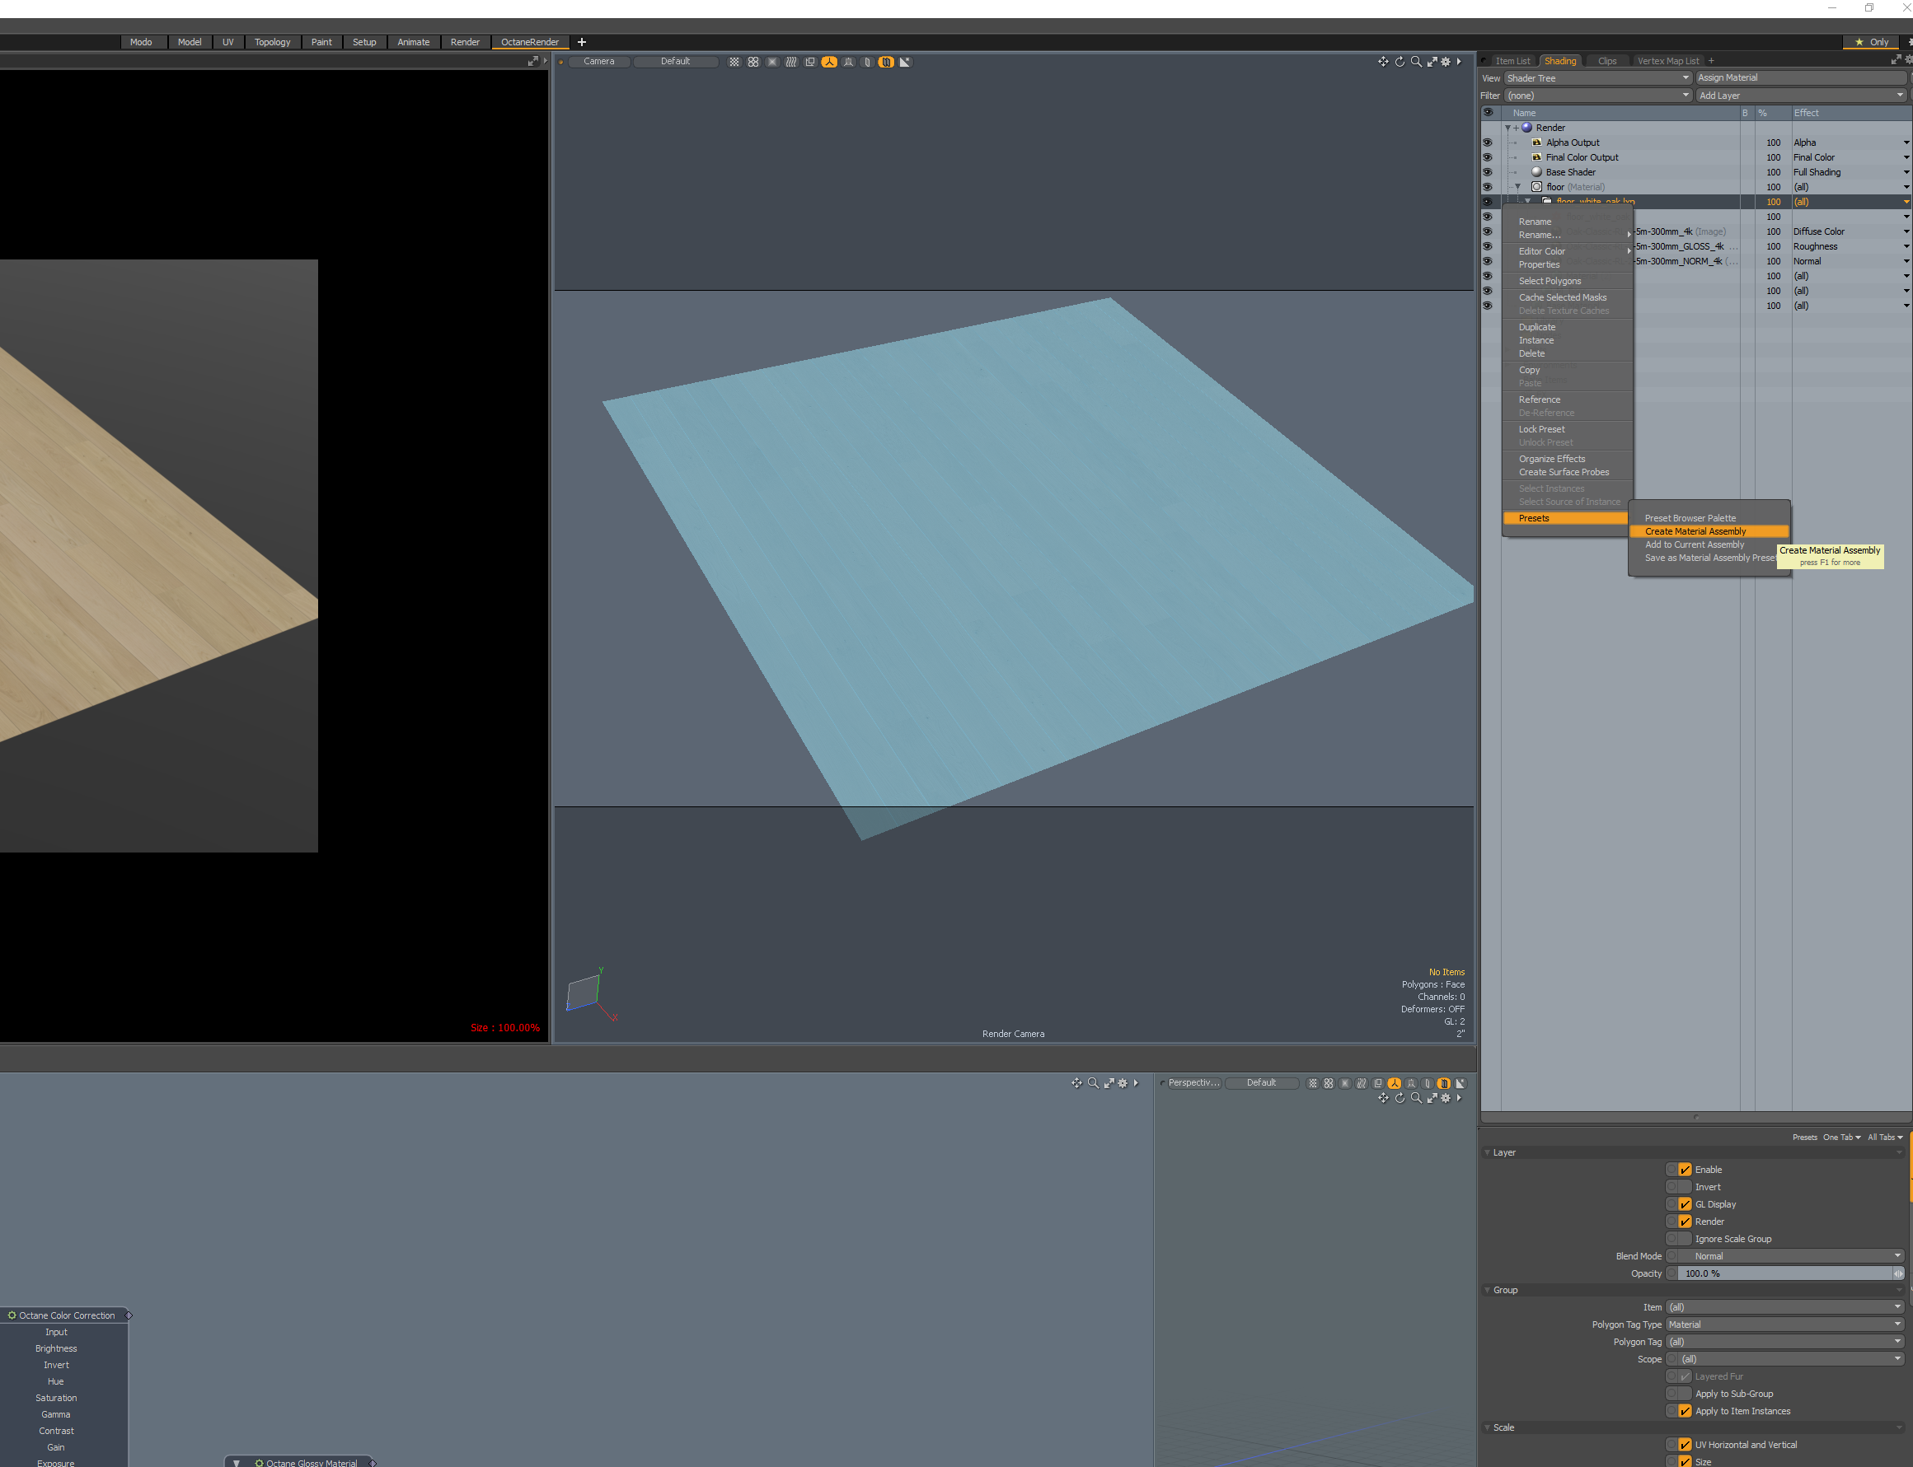This screenshot has height=1467, width=1913.
Task: Open viewport settings gear icon
Action: pyautogui.click(x=1446, y=62)
